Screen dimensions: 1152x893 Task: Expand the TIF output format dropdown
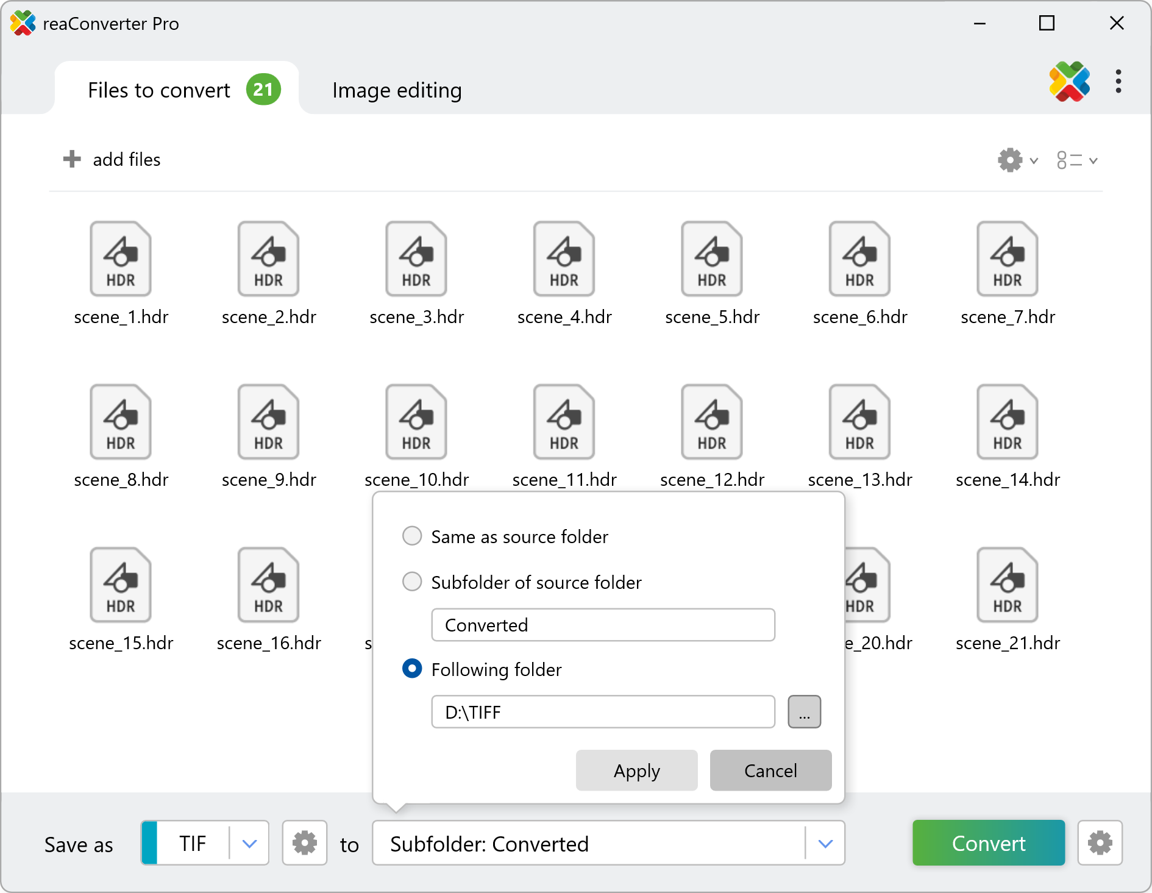[249, 843]
